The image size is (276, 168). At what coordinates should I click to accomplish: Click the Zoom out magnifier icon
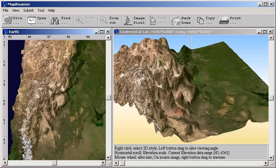point(103,20)
